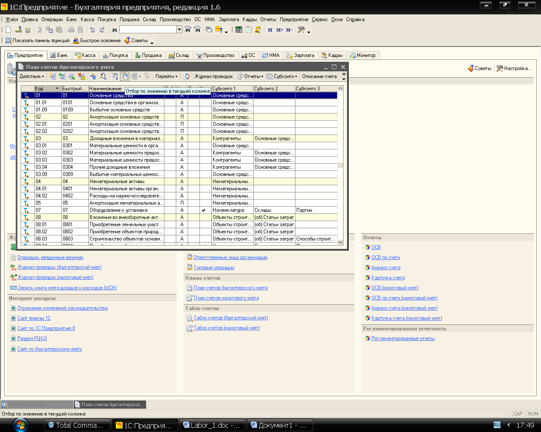Open the Сервис menu

pos(320,19)
